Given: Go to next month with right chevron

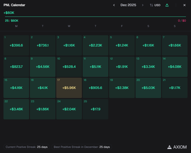Looking at the screenshot, I should (x=143, y=5).
